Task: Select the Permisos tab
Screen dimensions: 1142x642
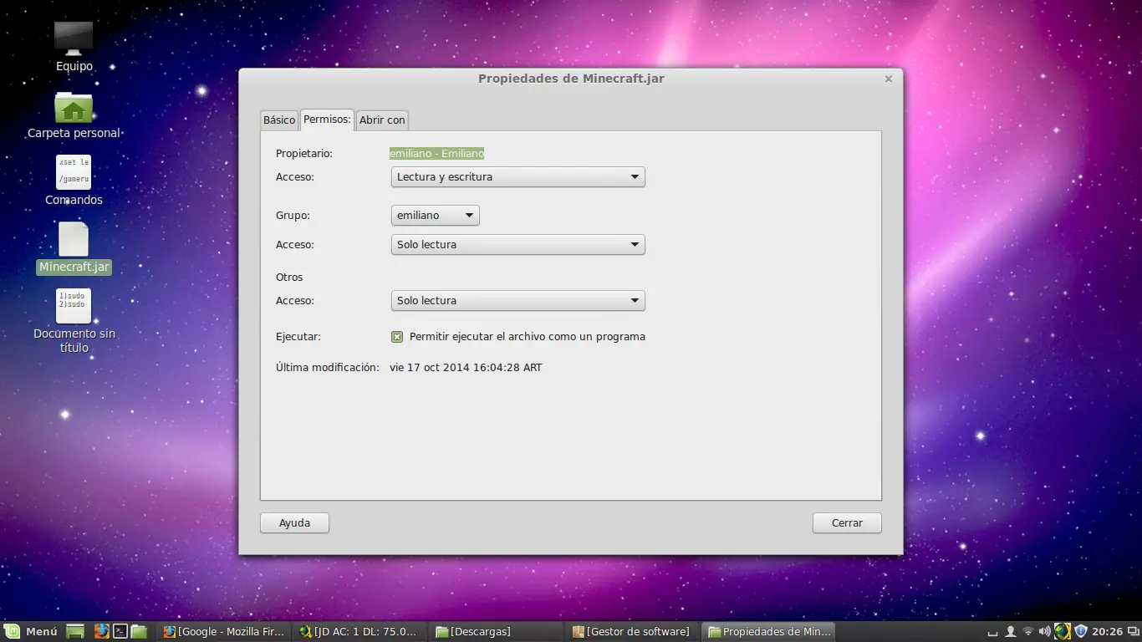Action: [x=327, y=120]
